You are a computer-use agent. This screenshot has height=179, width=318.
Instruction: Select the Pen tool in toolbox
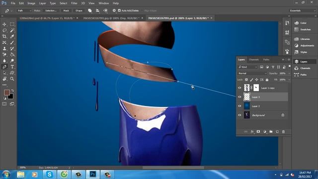pos(4,67)
